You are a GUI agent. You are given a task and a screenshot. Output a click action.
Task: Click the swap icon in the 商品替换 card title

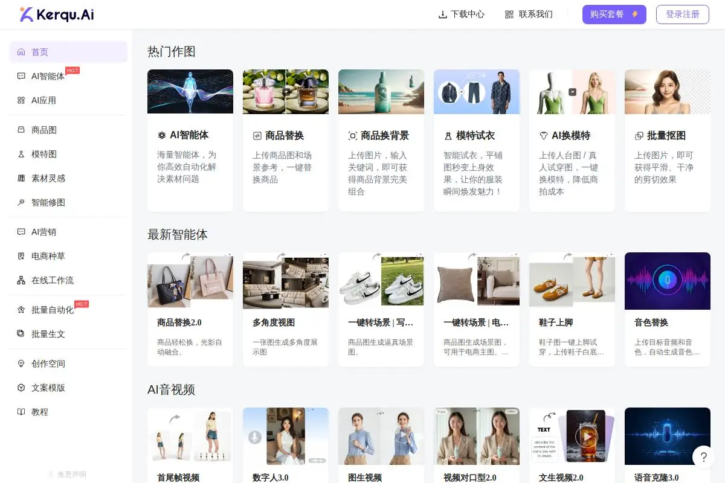coord(257,136)
